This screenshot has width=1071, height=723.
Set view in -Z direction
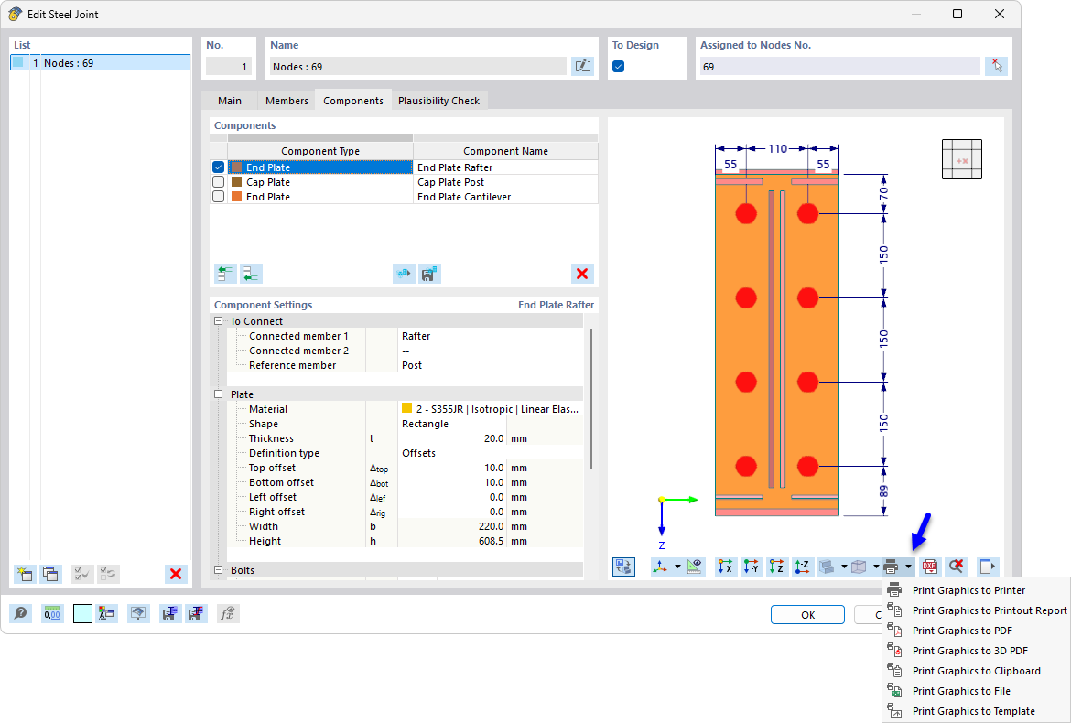[x=803, y=566]
